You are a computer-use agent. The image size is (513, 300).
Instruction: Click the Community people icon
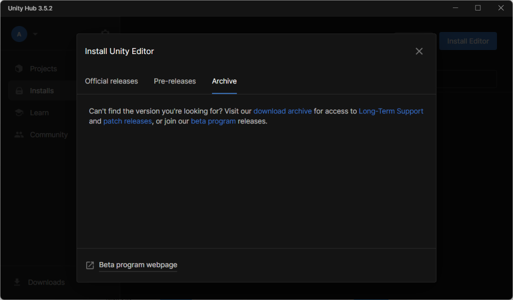[19, 135]
